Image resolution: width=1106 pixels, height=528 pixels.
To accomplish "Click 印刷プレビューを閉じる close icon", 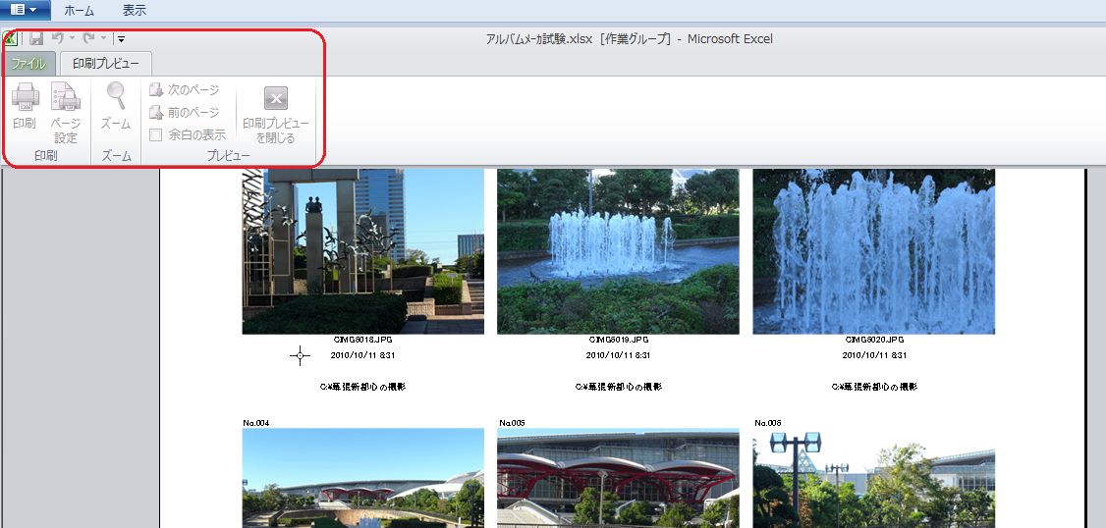I will point(276,98).
